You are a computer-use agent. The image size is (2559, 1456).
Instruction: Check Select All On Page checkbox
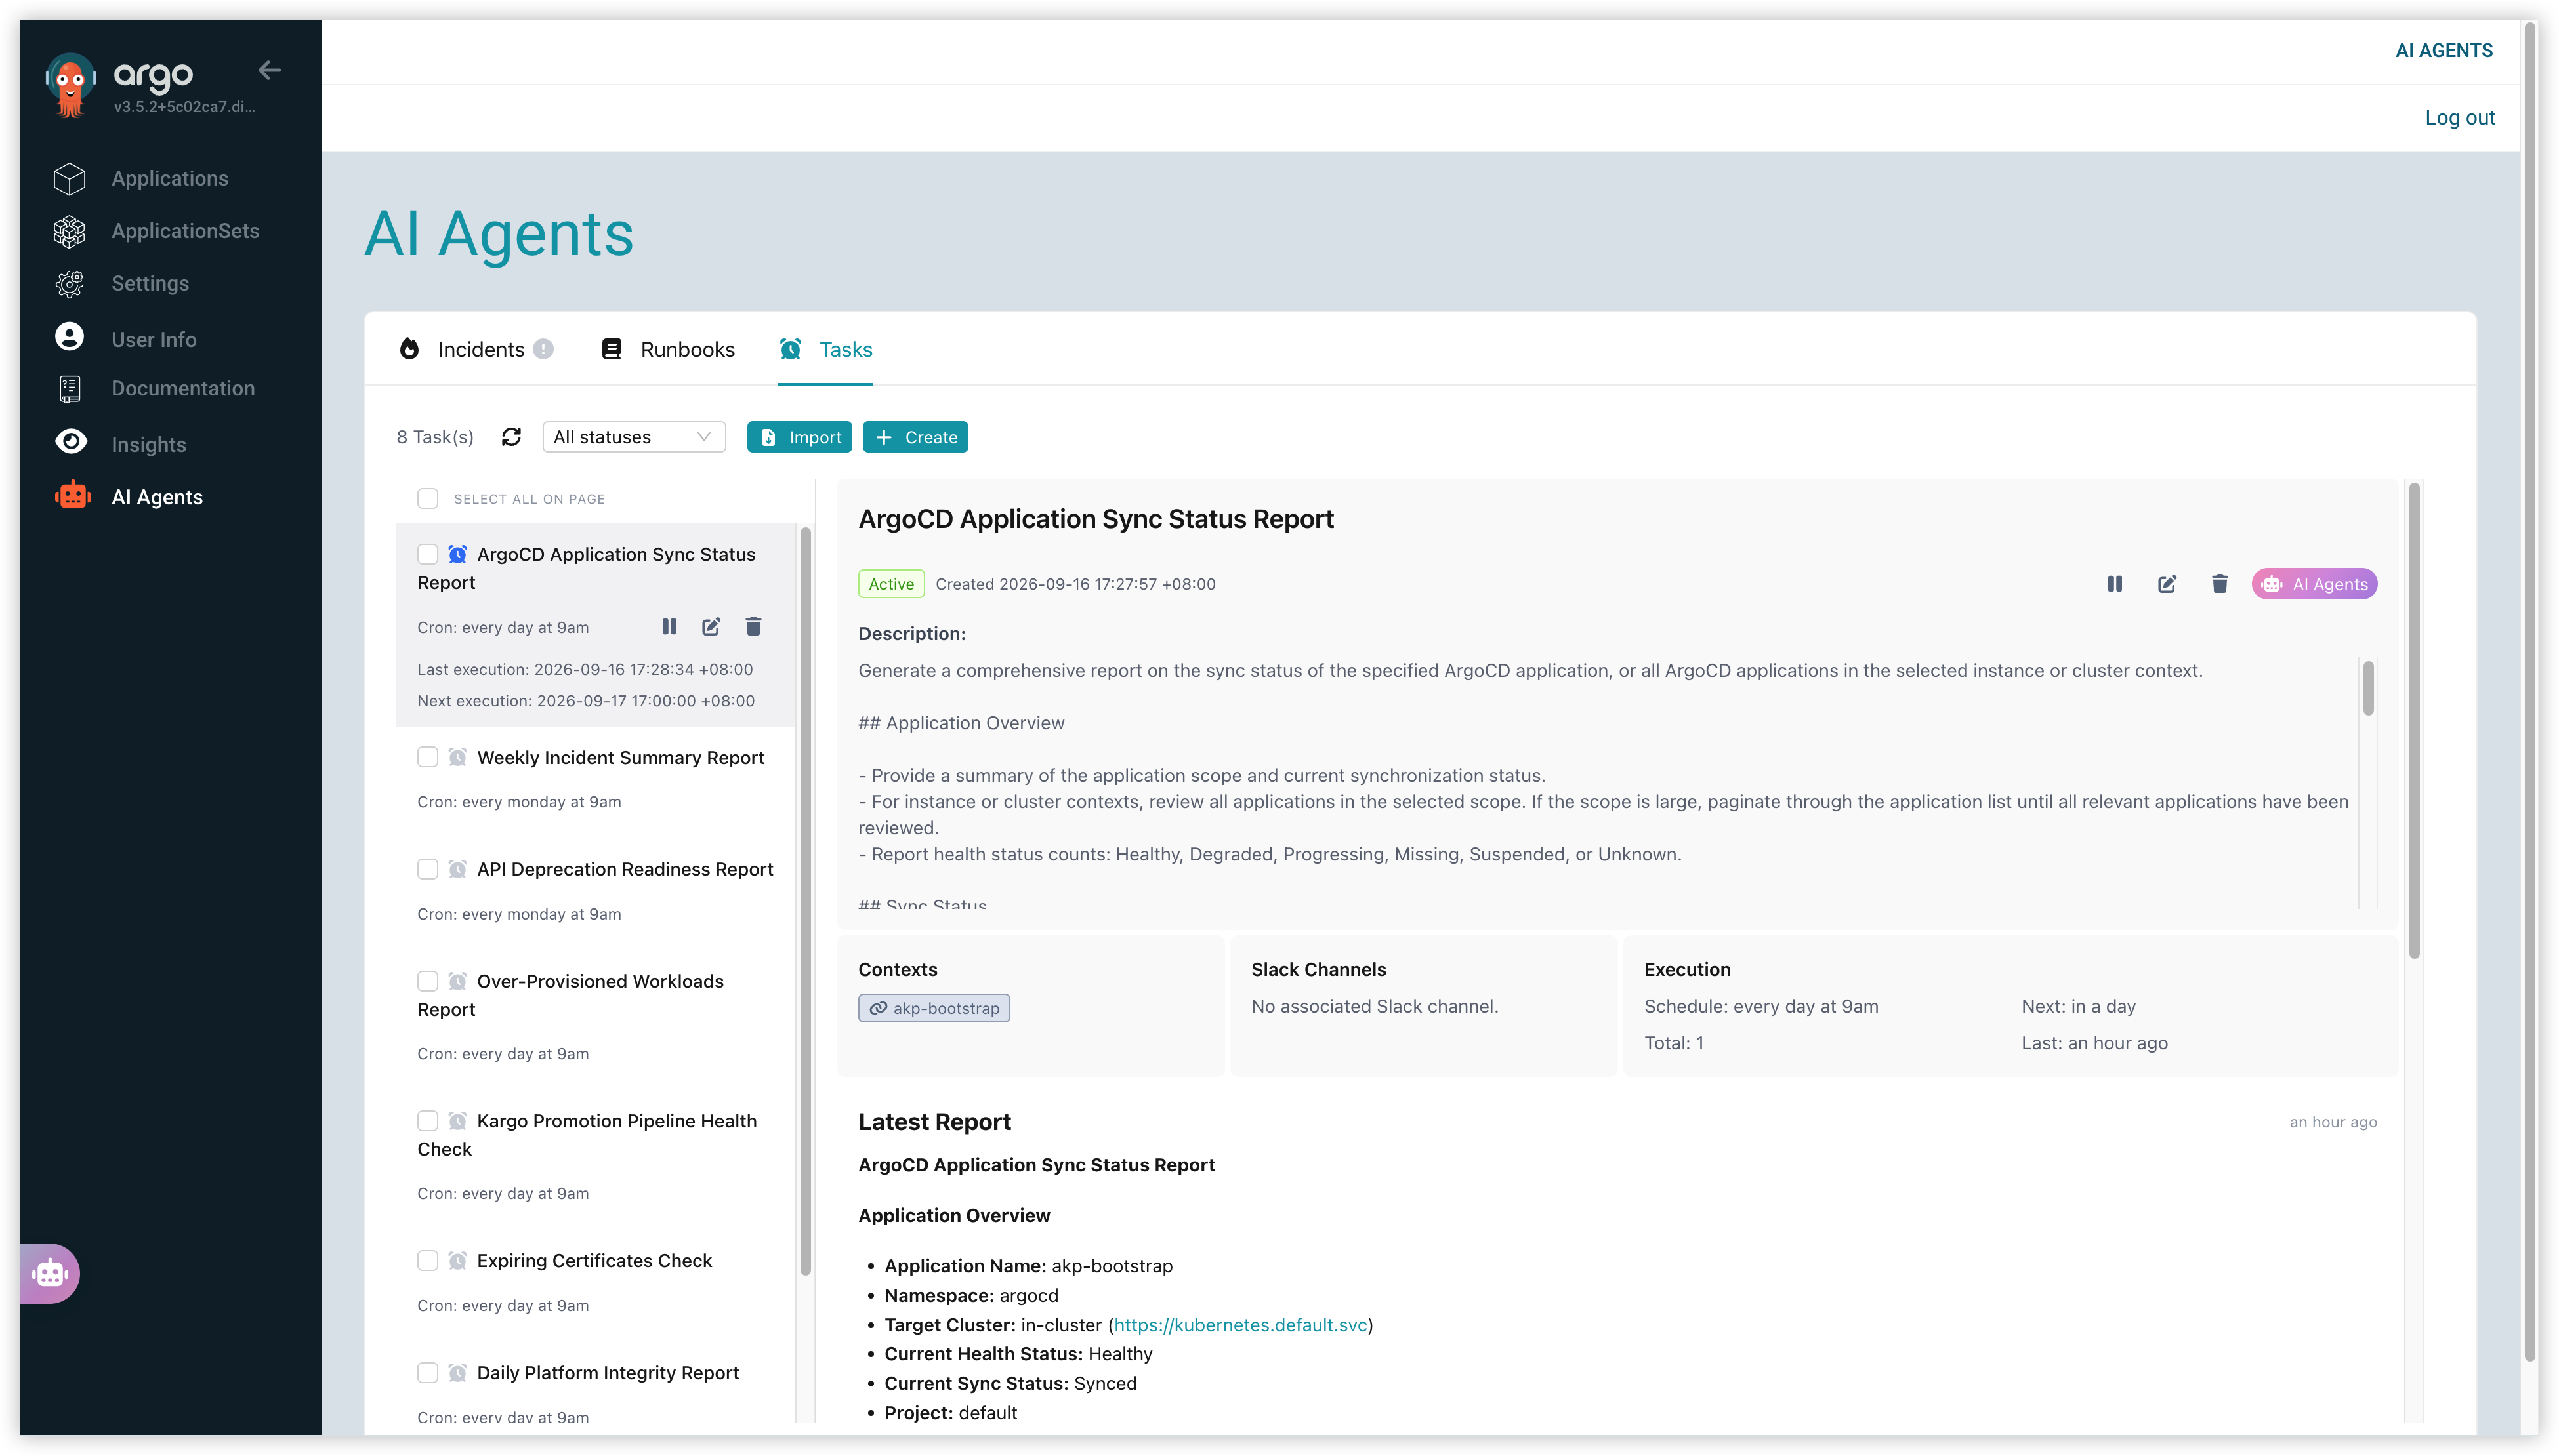point(427,498)
